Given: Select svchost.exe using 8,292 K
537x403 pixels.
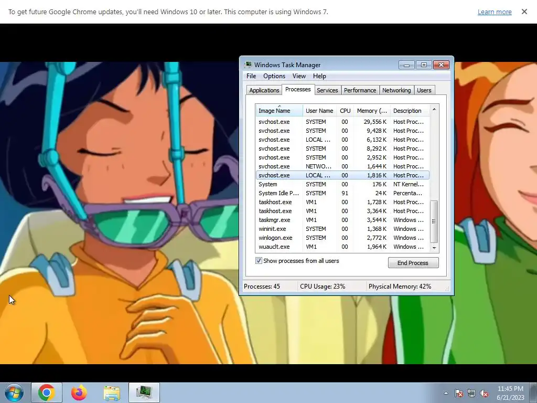Looking at the screenshot, I should tap(342, 149).
